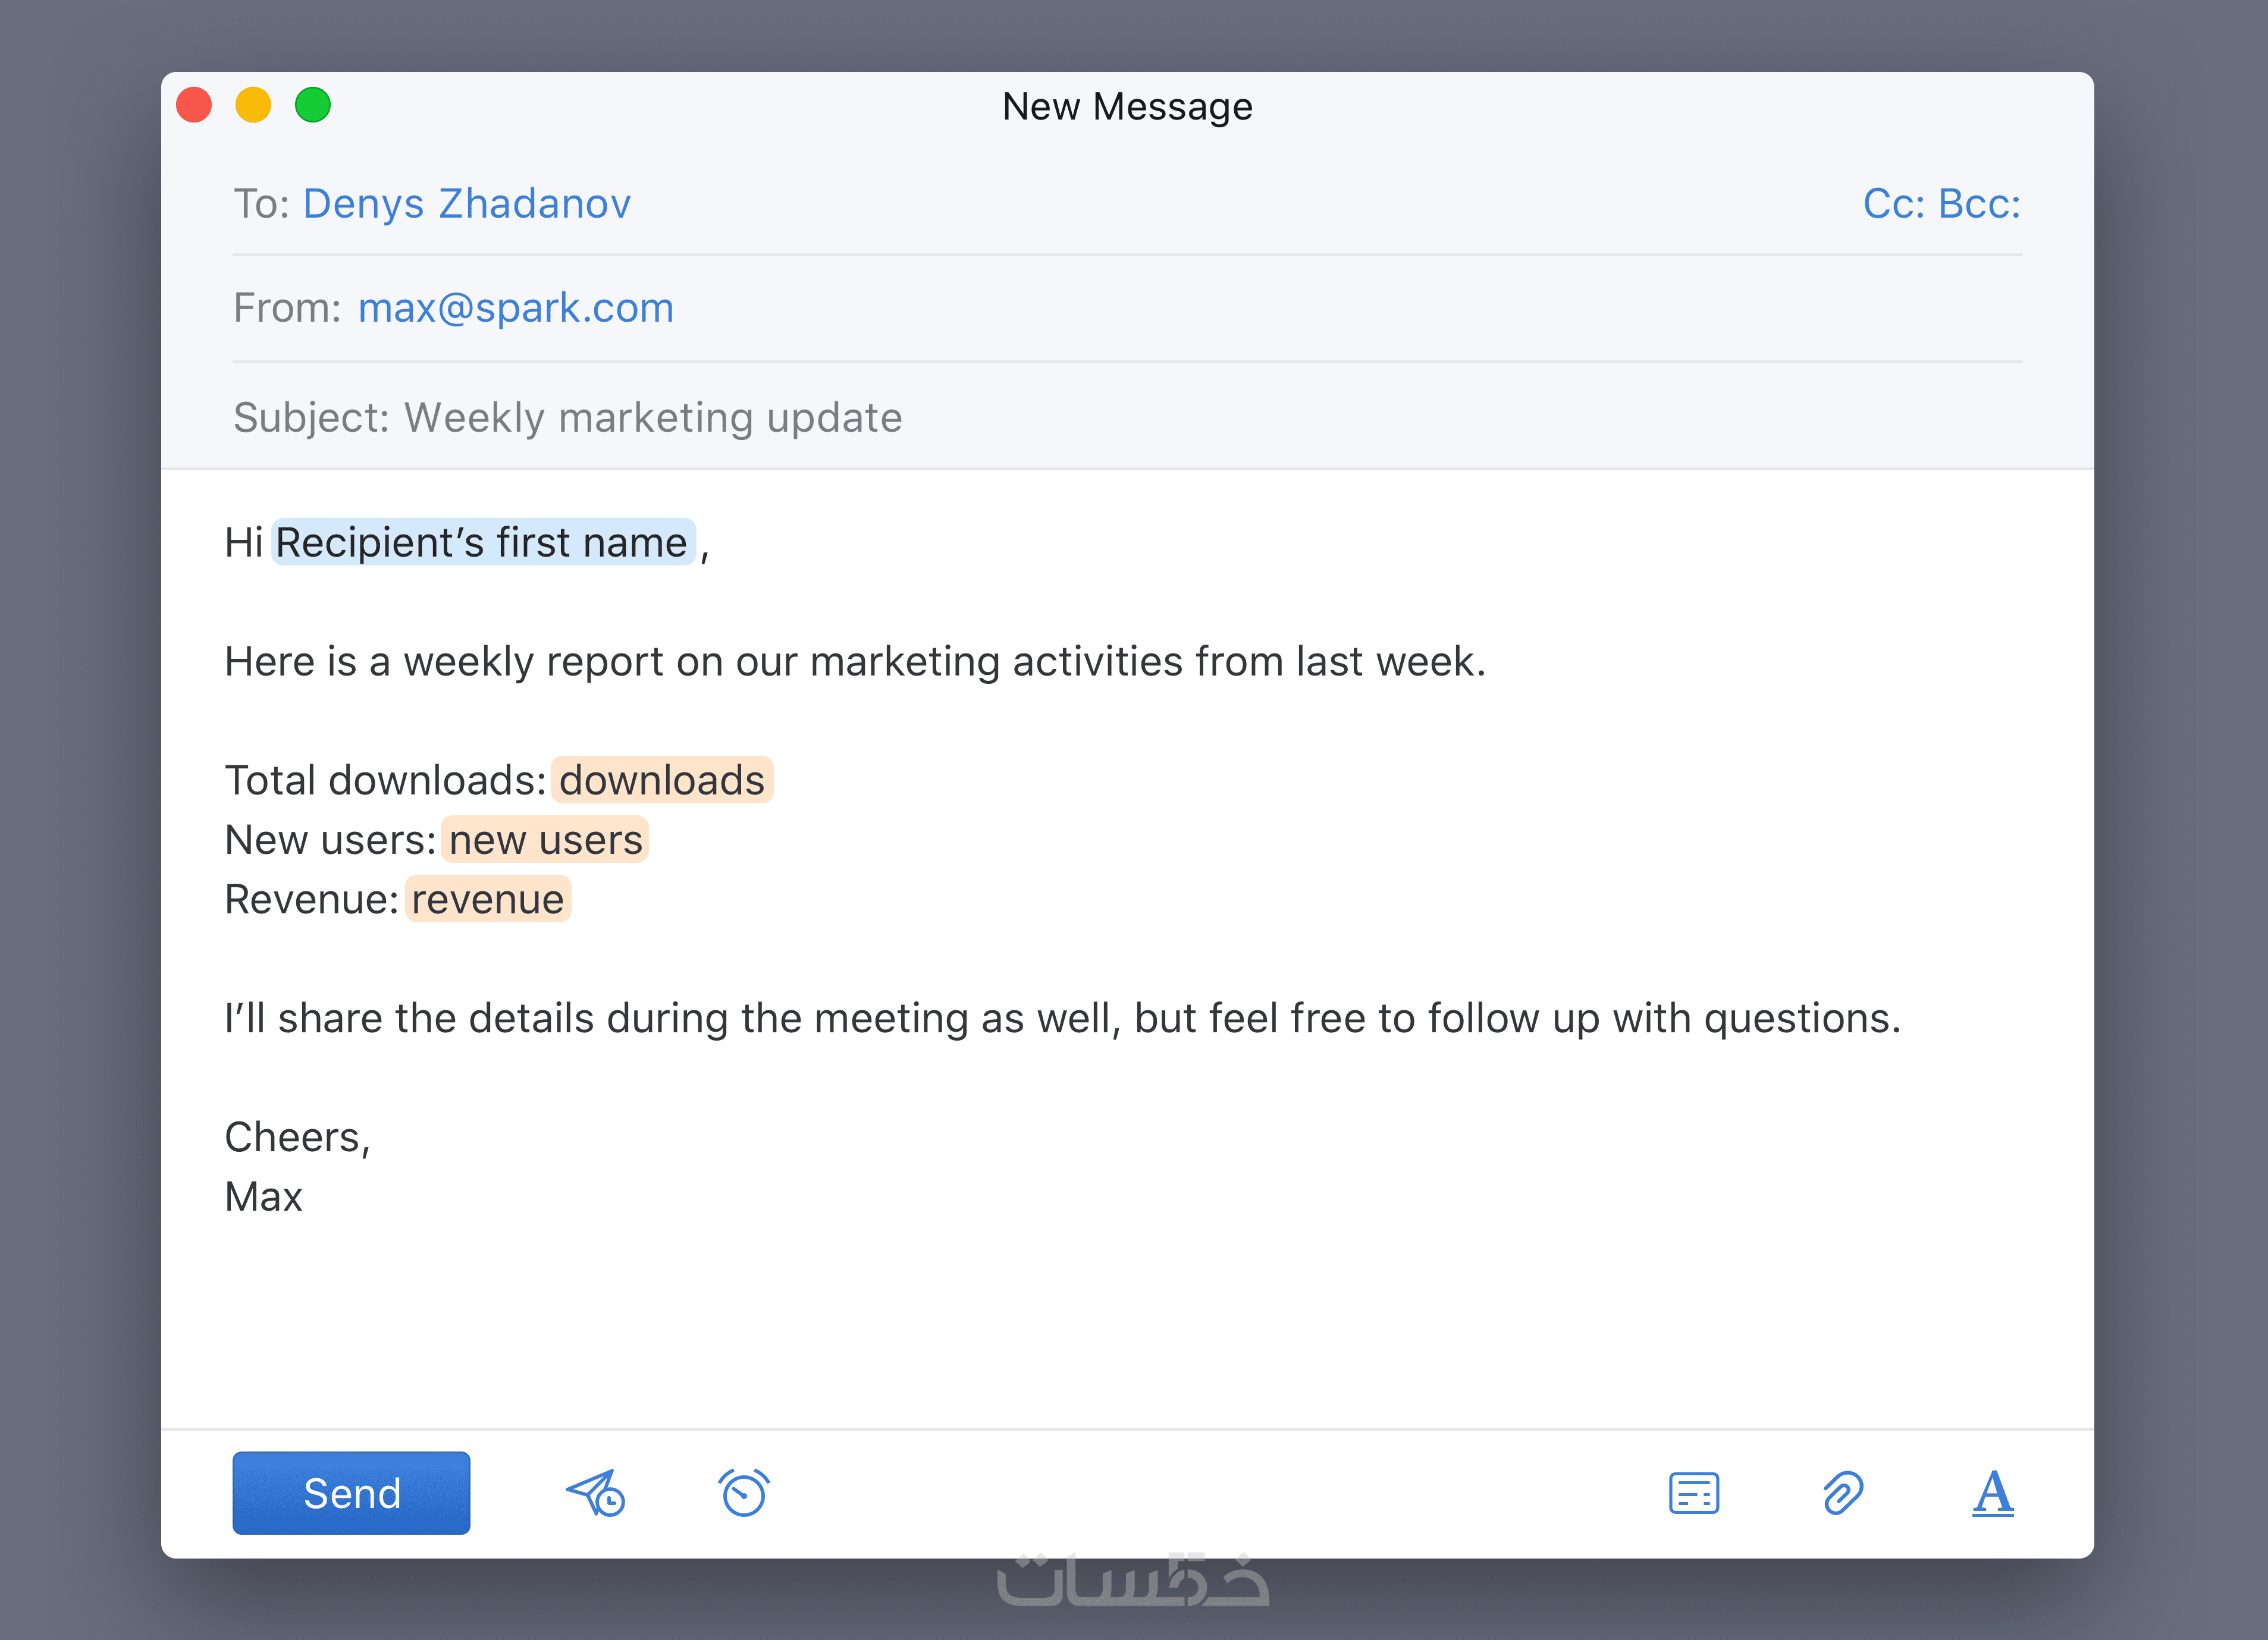The width and height of the screenshot is (2268, 1640).
Task: Attach a file using the paperclip icon
Action: click(1842, 1493)
